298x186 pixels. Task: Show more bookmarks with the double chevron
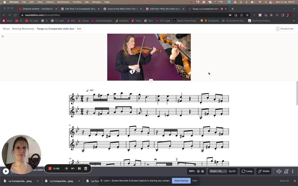pos(294,21)
